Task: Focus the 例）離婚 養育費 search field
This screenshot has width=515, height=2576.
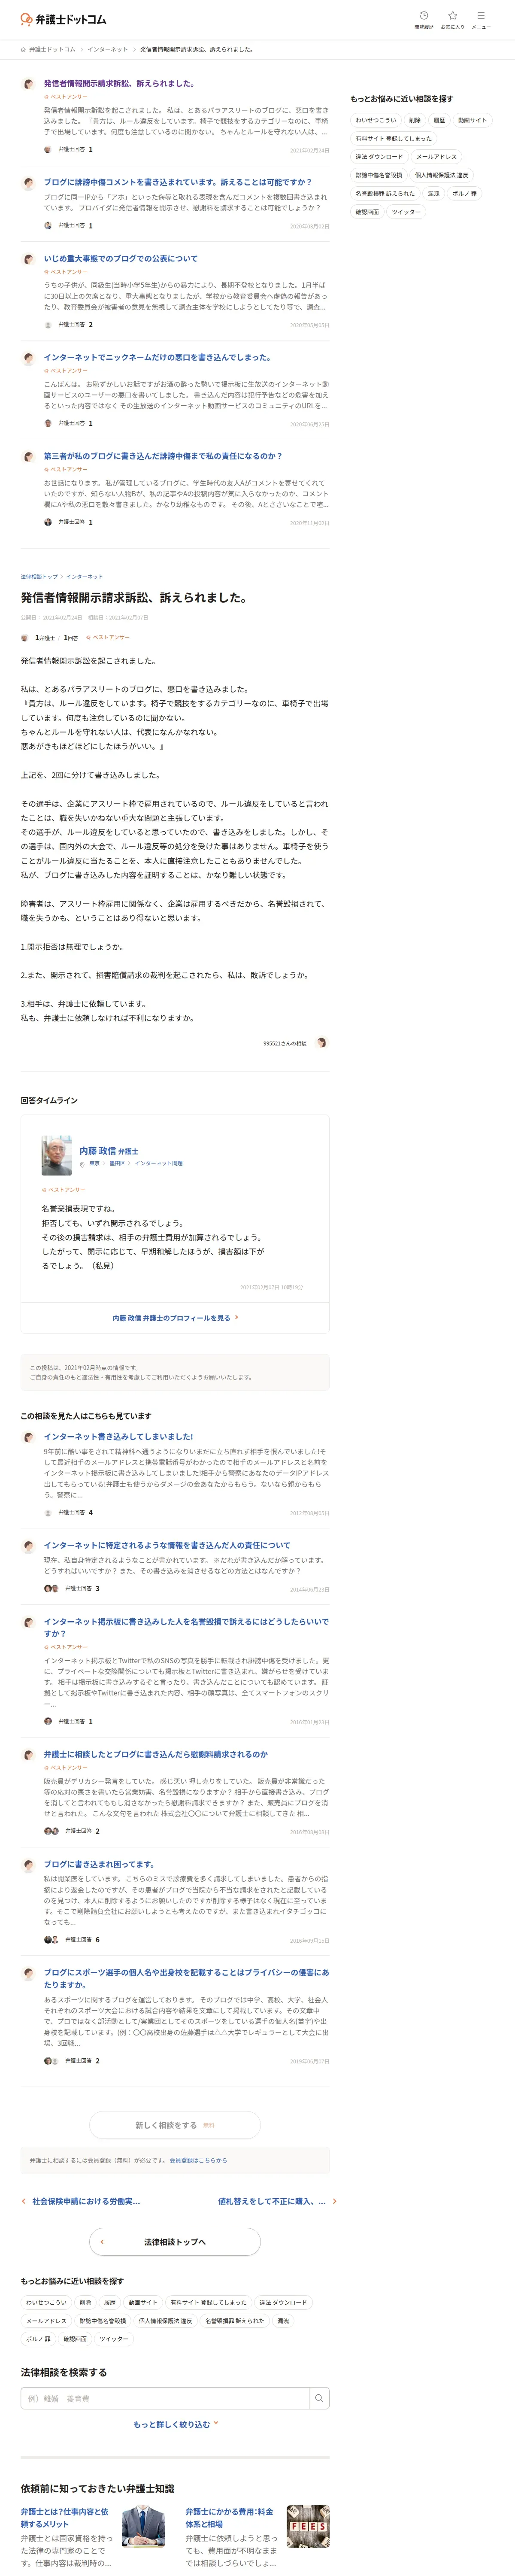Action: [165, 2398]
